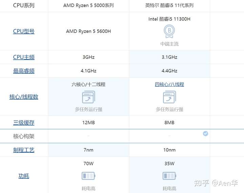Select the 六核心/十二线程 text

coord(88,84)
